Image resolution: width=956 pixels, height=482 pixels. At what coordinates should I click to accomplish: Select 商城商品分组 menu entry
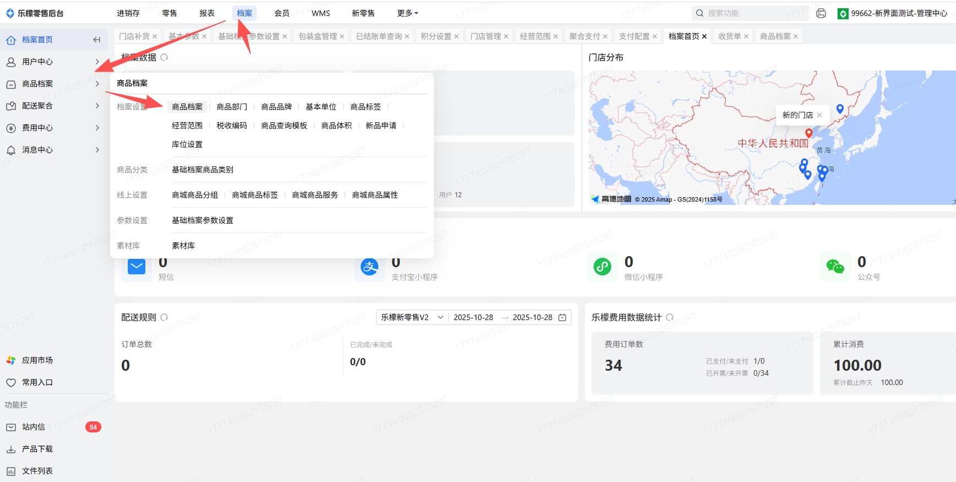click(195, 195)
